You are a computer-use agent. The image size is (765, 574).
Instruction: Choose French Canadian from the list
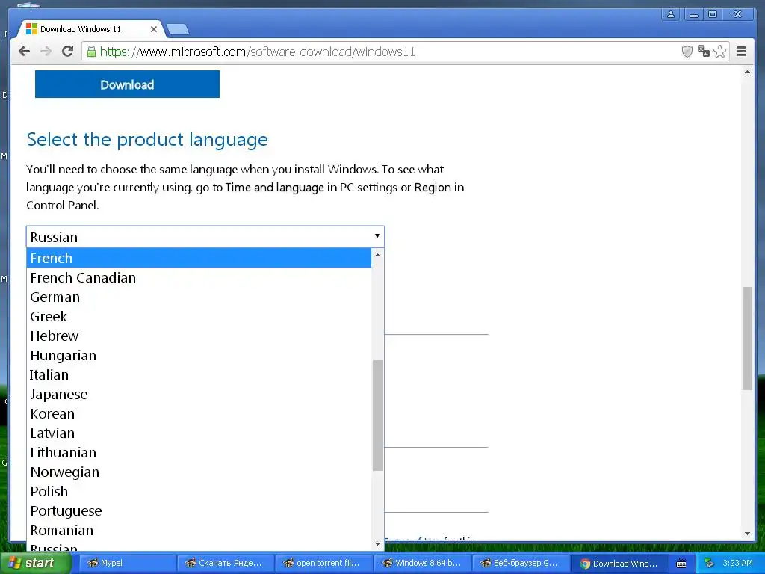199,277
